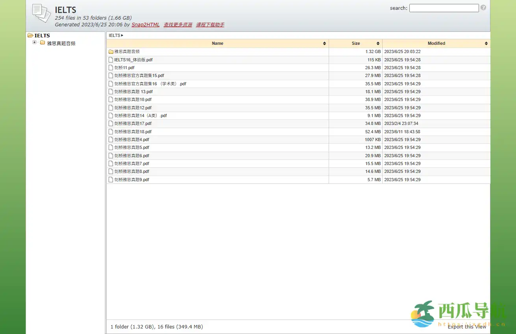The width and height of the screenshot is (516, 334).
Task: Click the help question mark icon
Action: click(483, 8)
